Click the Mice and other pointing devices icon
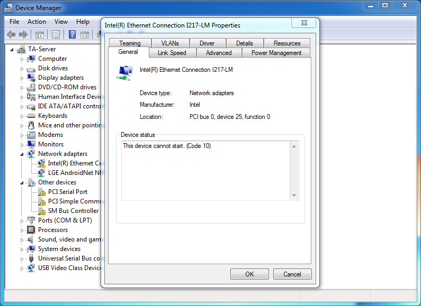The image size is (421, 306). [x=31, y=125]
